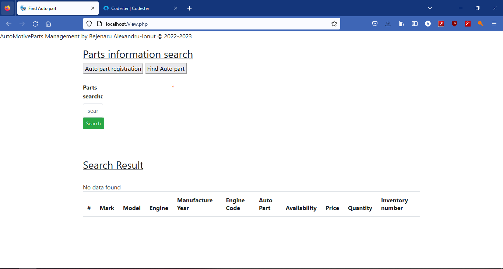Bookmark this page with the star icon
Image resolution: width=503 pixels, height=269 pixels.
pos(334,24)
